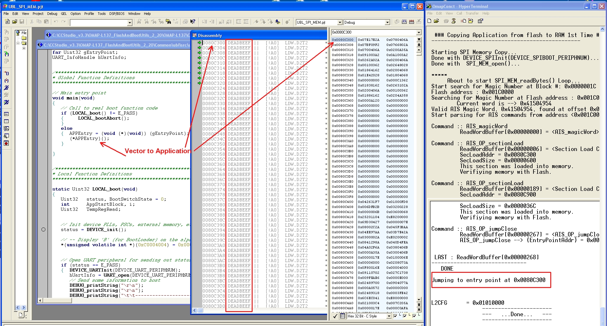Toggle the second checkbox in memory window
Image resolution: width=607 pixels, height=326 pixels.
[405, 316]
